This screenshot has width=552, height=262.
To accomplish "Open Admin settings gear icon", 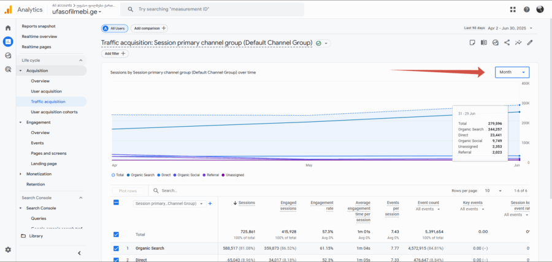I will pos(8,250).
